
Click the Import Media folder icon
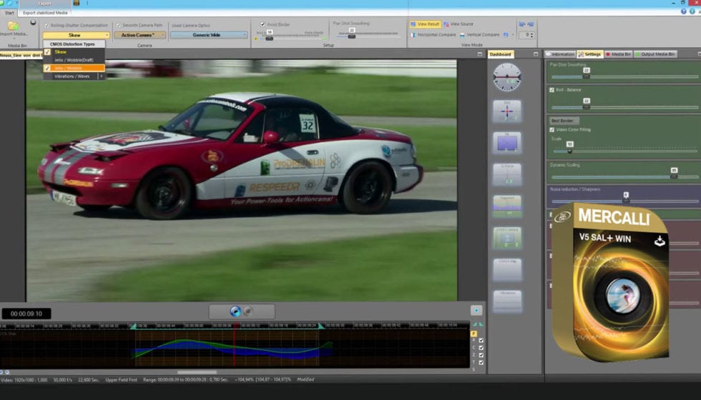[14, 24]
